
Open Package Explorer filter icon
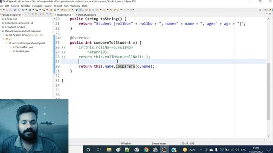tap(41, 14)
